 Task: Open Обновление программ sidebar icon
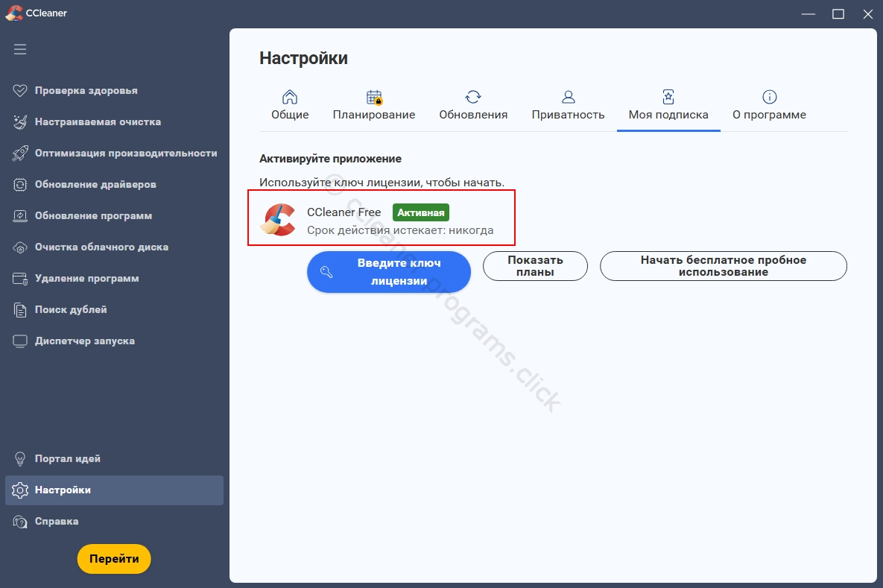point(21,216)
